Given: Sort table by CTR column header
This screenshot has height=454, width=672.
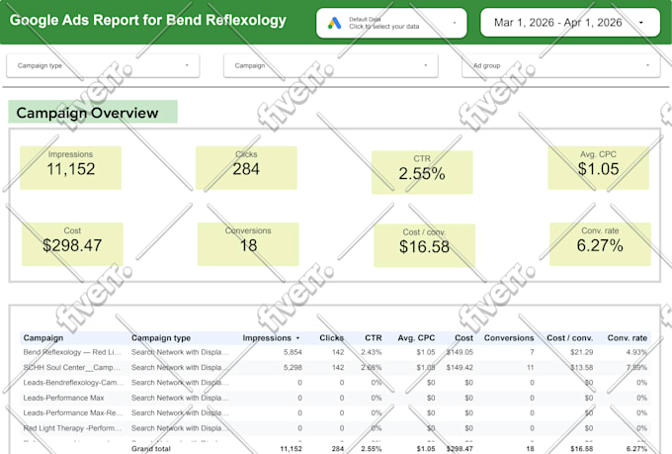Looking at the screenshot, I should (374, 337).
